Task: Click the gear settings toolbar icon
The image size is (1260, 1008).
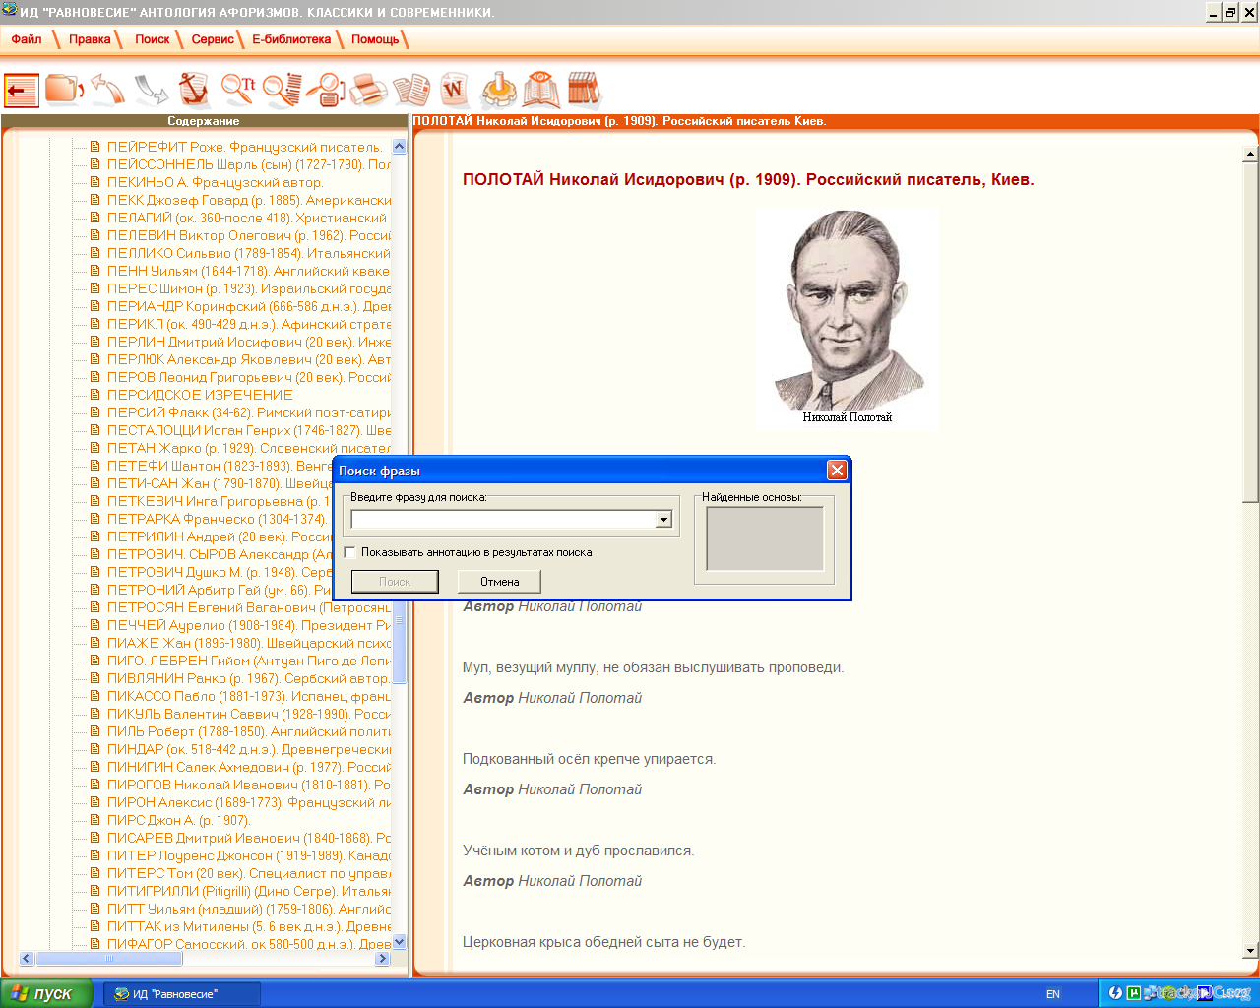Action: (498, 90)
